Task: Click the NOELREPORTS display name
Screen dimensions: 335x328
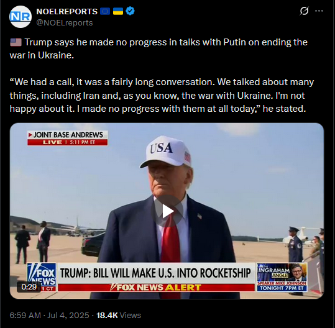Action: 67,11
